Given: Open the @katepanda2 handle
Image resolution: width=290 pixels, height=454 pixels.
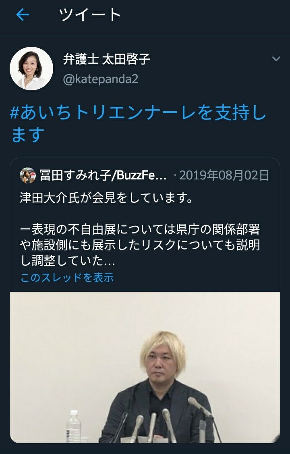Looking at the screenshot, I should 101,79.
